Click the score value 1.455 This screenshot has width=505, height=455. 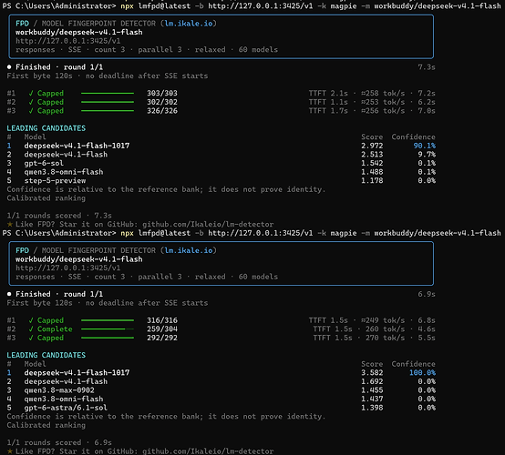coord(372,390)
